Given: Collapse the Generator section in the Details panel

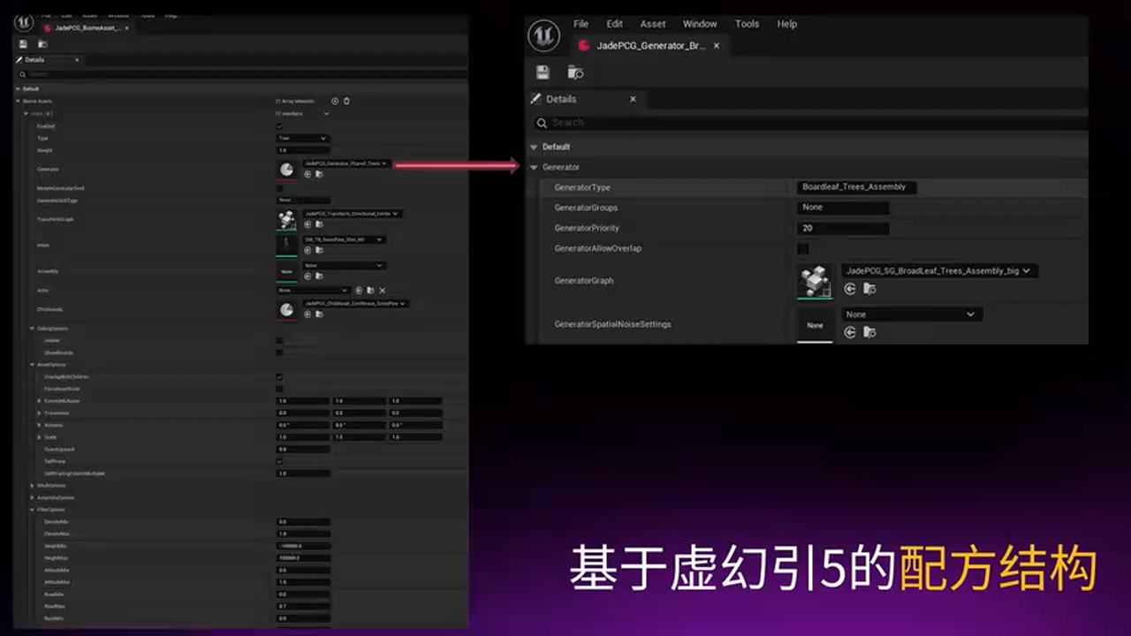Looking at the screenshot, I should (x=534, y=167).
